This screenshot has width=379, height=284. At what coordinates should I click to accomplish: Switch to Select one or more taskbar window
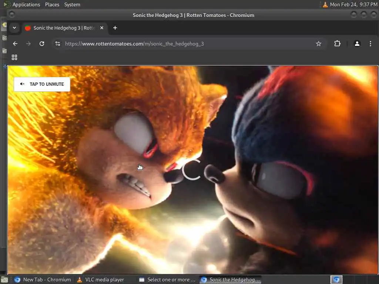[x=167, y=280]
